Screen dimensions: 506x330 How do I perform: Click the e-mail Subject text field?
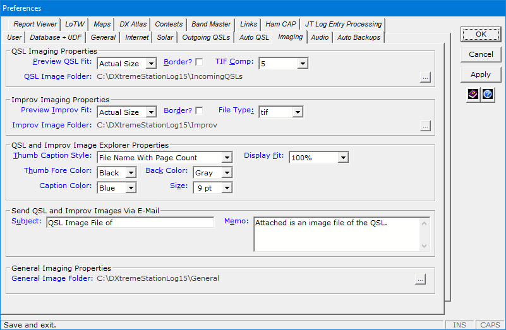(130, 222)
